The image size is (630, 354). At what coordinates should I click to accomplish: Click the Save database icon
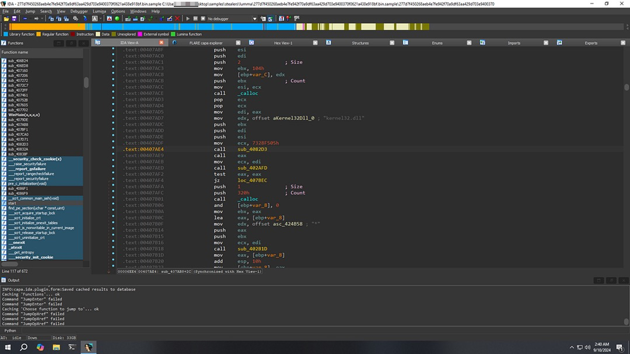point(14,19)
